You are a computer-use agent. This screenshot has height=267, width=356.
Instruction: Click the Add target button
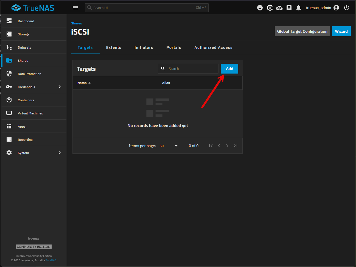(x=229, y=69)
